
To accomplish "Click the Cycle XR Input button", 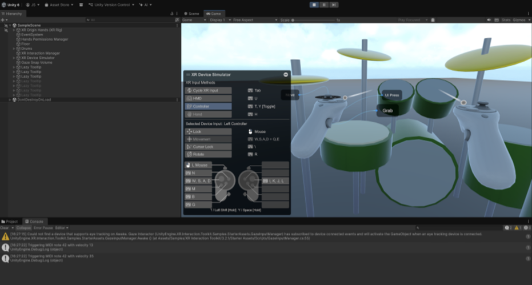I will [x=209, y=91].
